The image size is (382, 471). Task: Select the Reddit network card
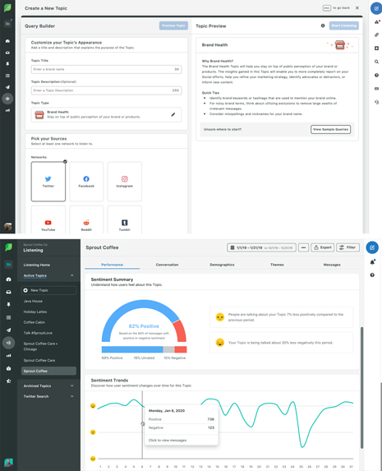coord(86,219)
